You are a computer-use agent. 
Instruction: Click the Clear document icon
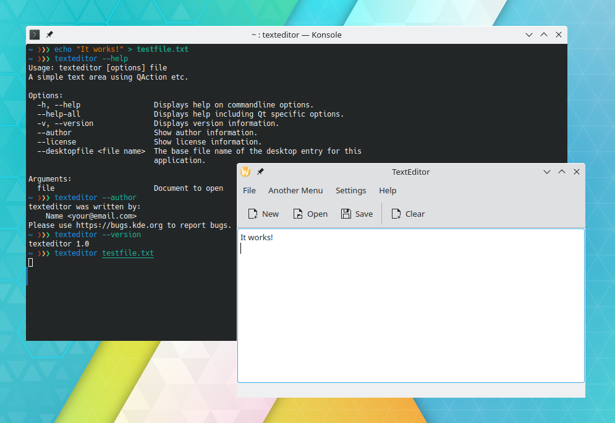click(396, 213)
